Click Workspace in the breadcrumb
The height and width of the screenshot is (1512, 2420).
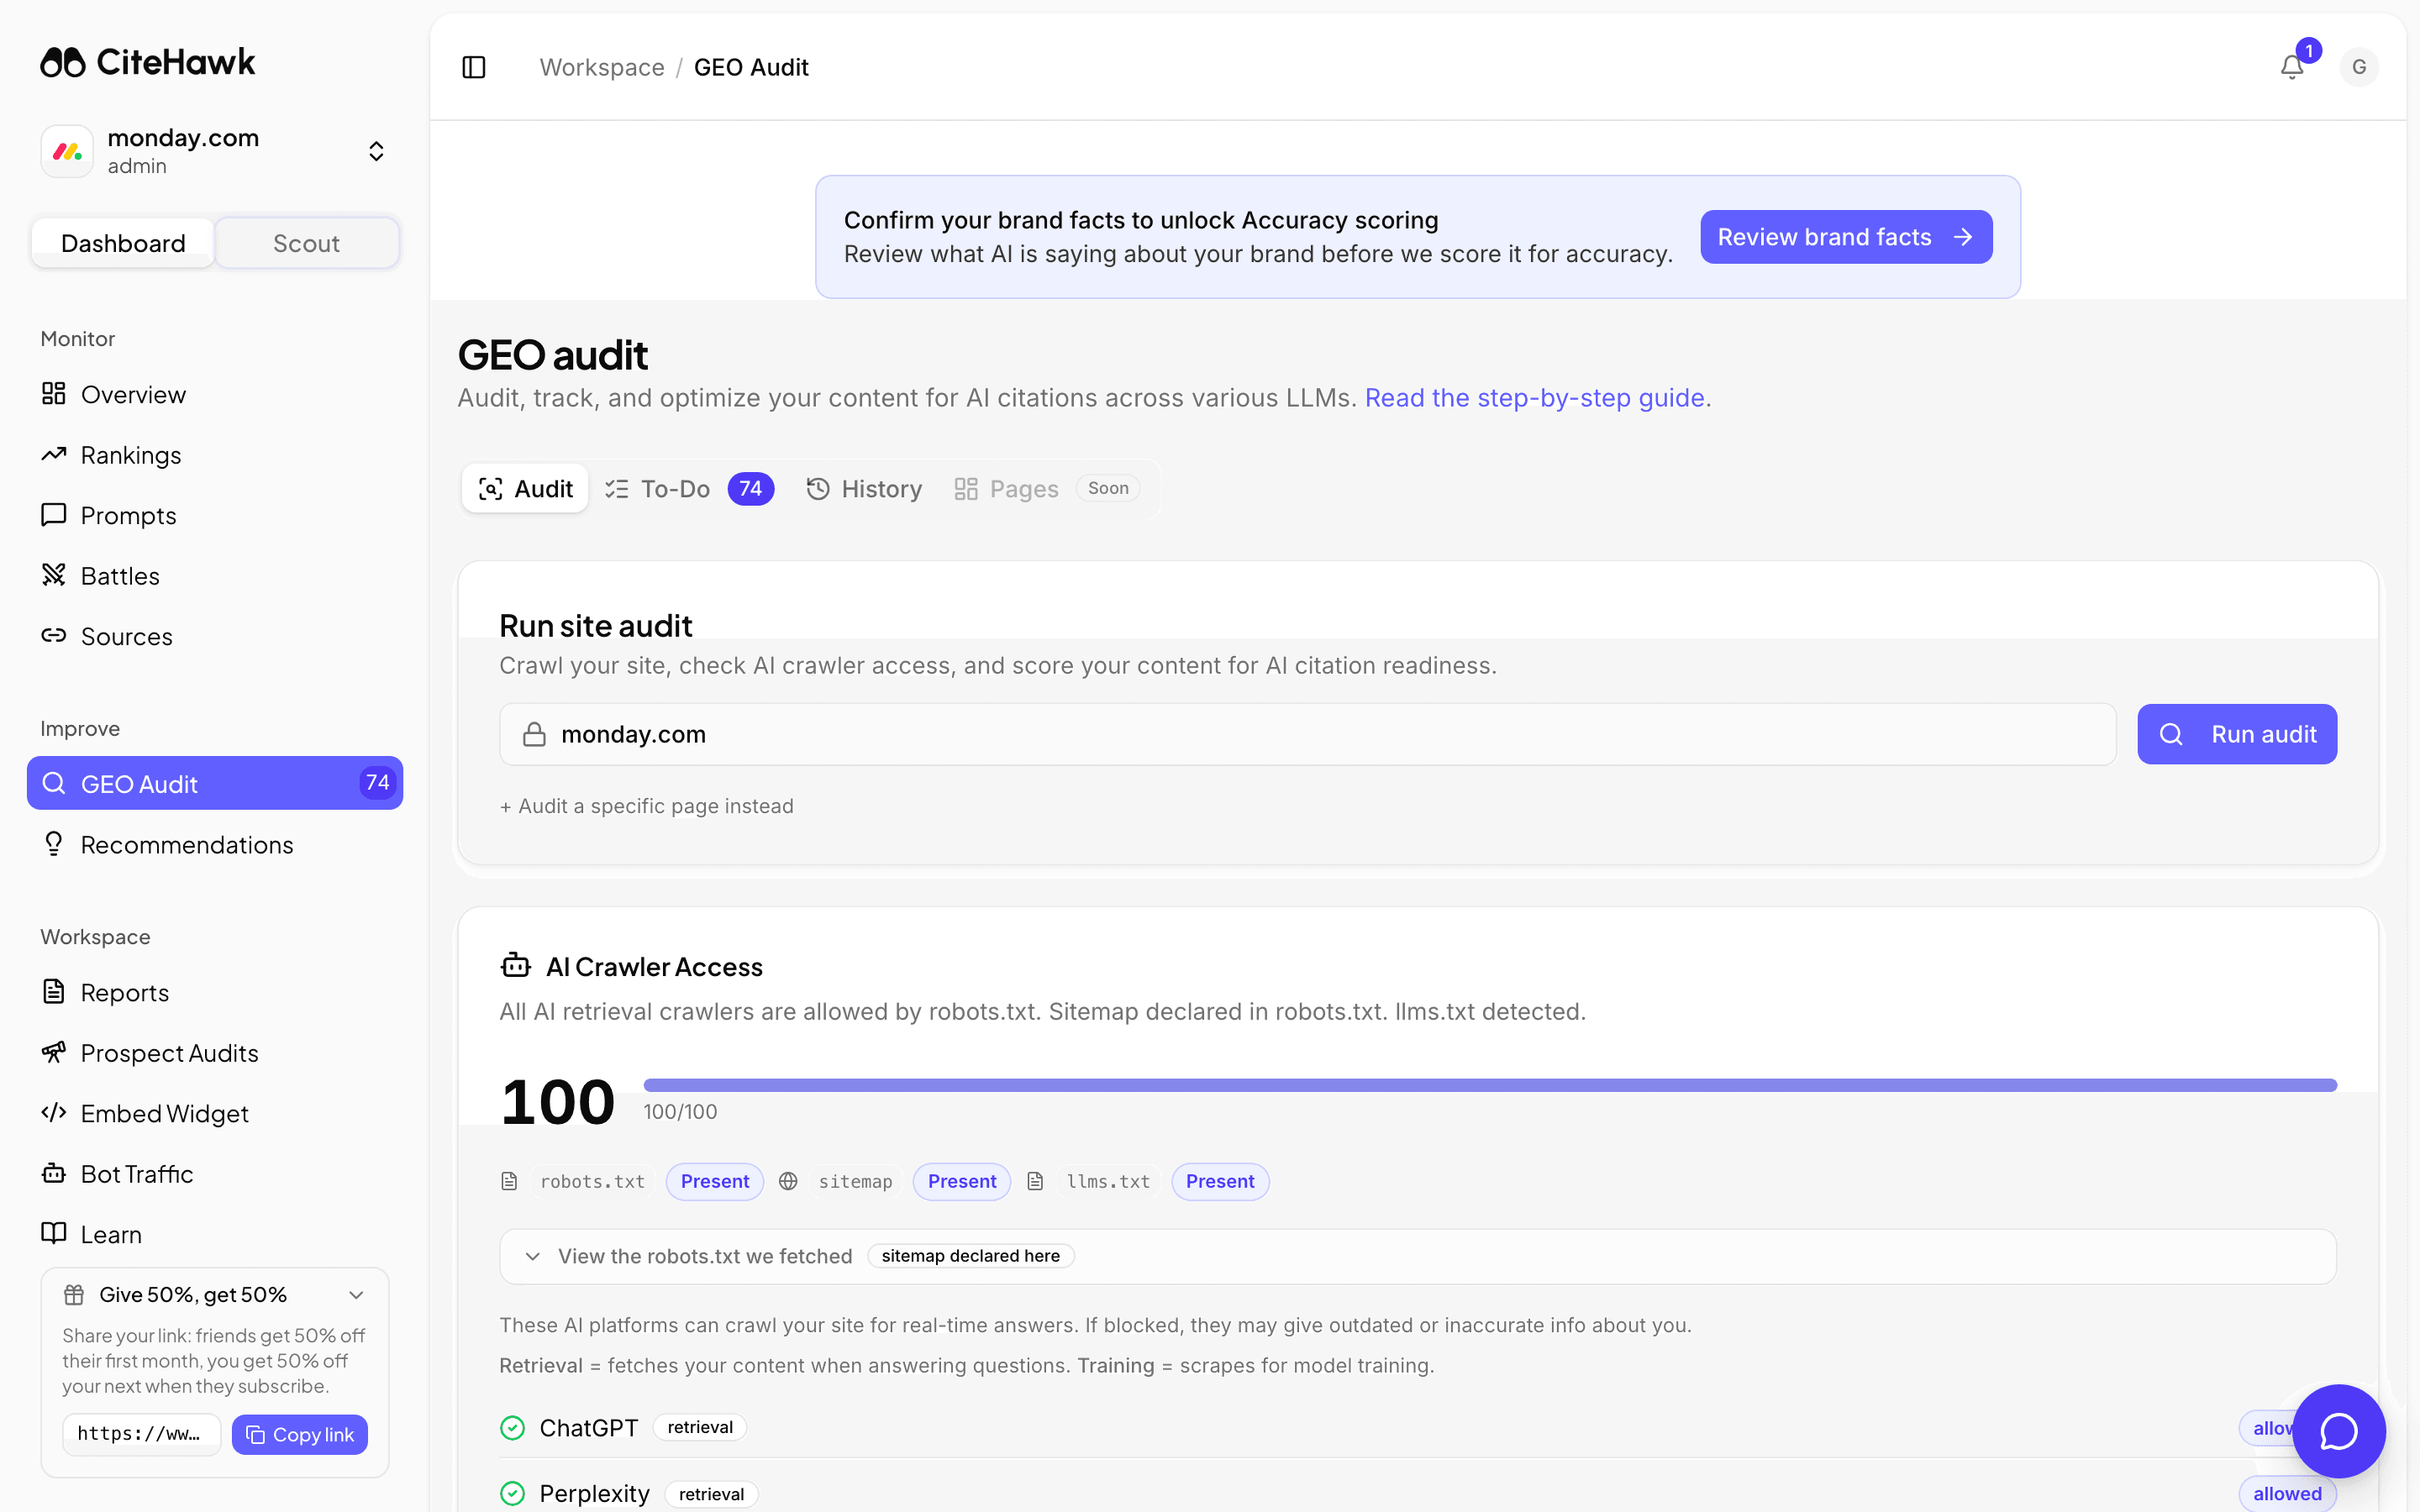pyautogui.click(x=602, y=67)
